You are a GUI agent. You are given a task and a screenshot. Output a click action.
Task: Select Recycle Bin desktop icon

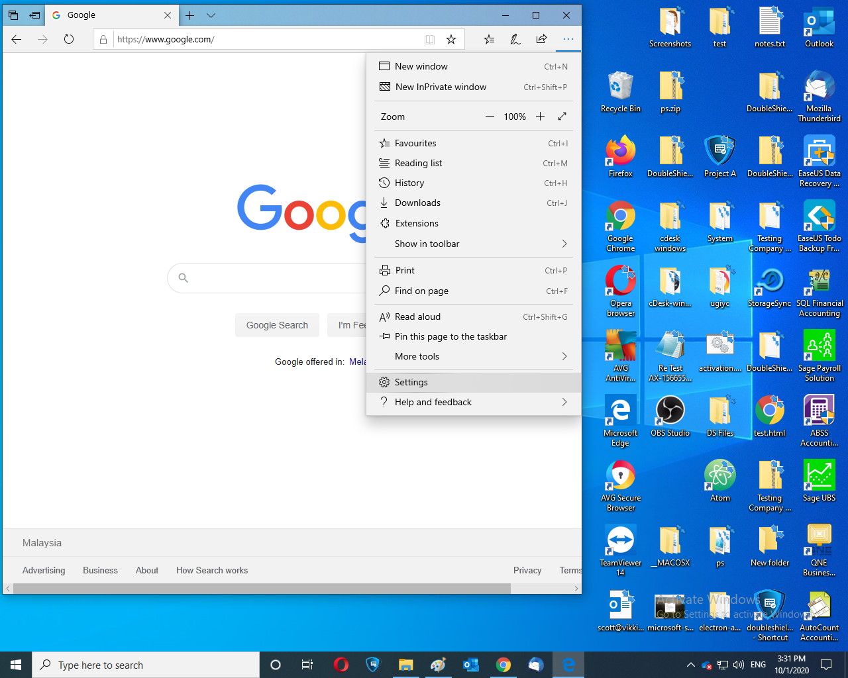[621, 92]
